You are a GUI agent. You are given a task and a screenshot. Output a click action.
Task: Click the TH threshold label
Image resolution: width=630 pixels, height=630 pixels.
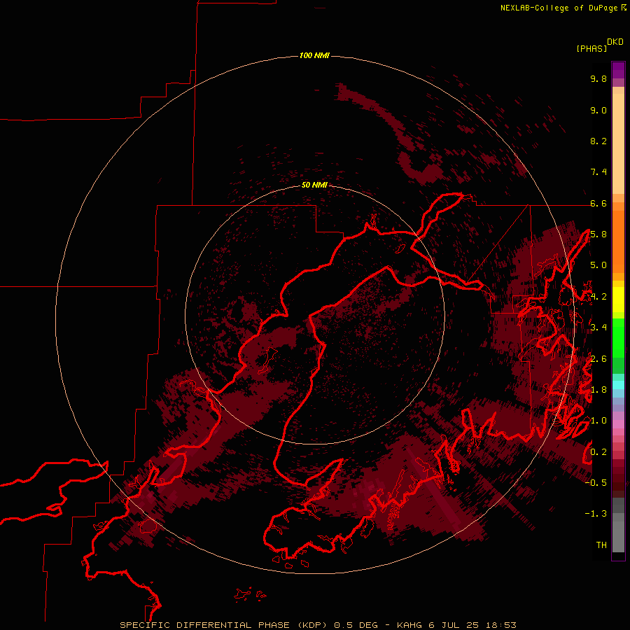[x=601, y=545]
